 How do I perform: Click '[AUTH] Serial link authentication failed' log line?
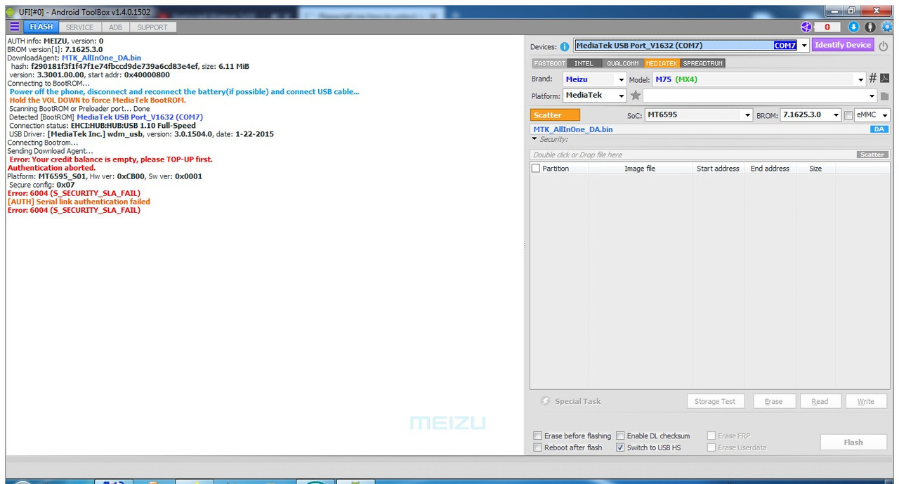click(x=79, y=202)
